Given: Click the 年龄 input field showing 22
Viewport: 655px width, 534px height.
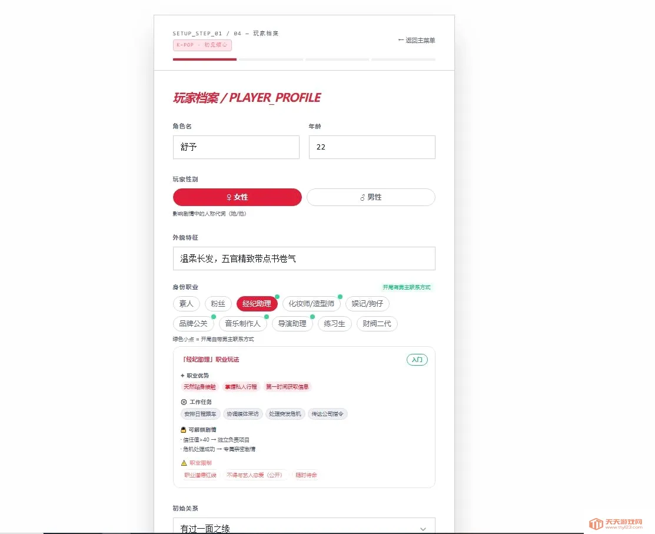Looking at the screenshot, I should pos(372,147).
